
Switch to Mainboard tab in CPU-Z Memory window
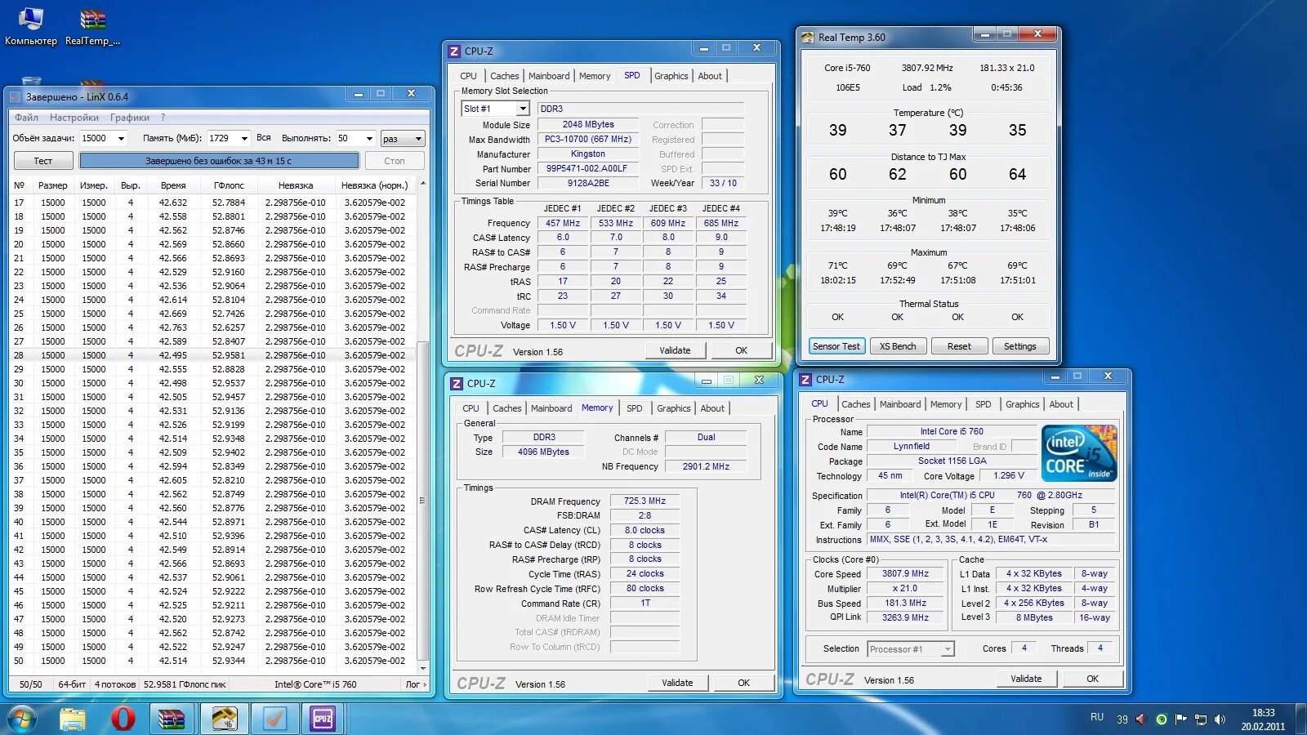click(551, 408)
